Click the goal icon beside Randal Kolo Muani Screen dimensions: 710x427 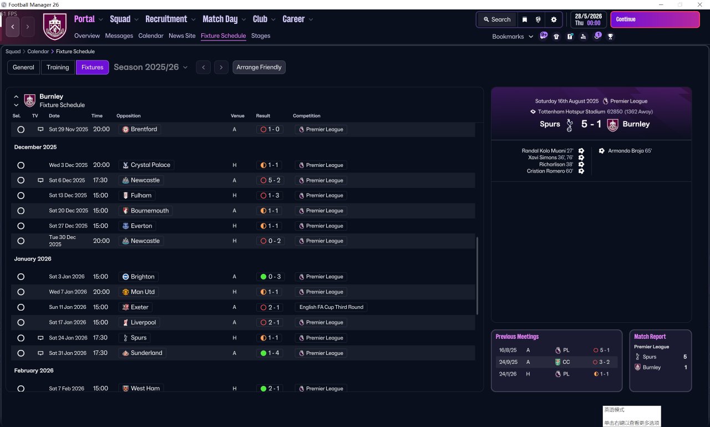click(581, 151)
